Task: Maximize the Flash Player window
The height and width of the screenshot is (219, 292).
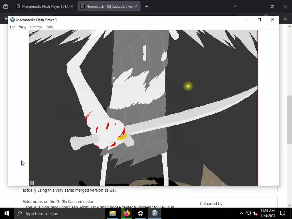Action: tap(259, 20)
